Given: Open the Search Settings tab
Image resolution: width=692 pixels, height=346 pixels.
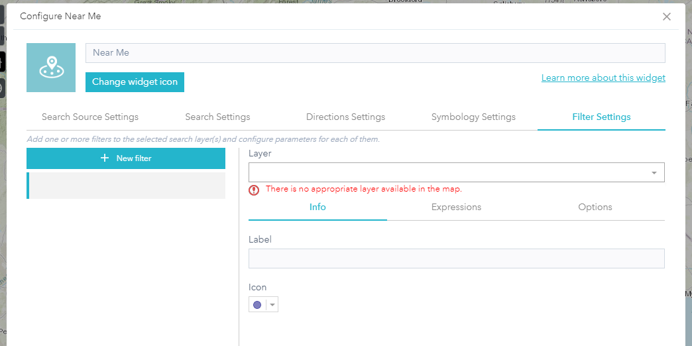Looking at the screenshot, I should pos(217,117).
